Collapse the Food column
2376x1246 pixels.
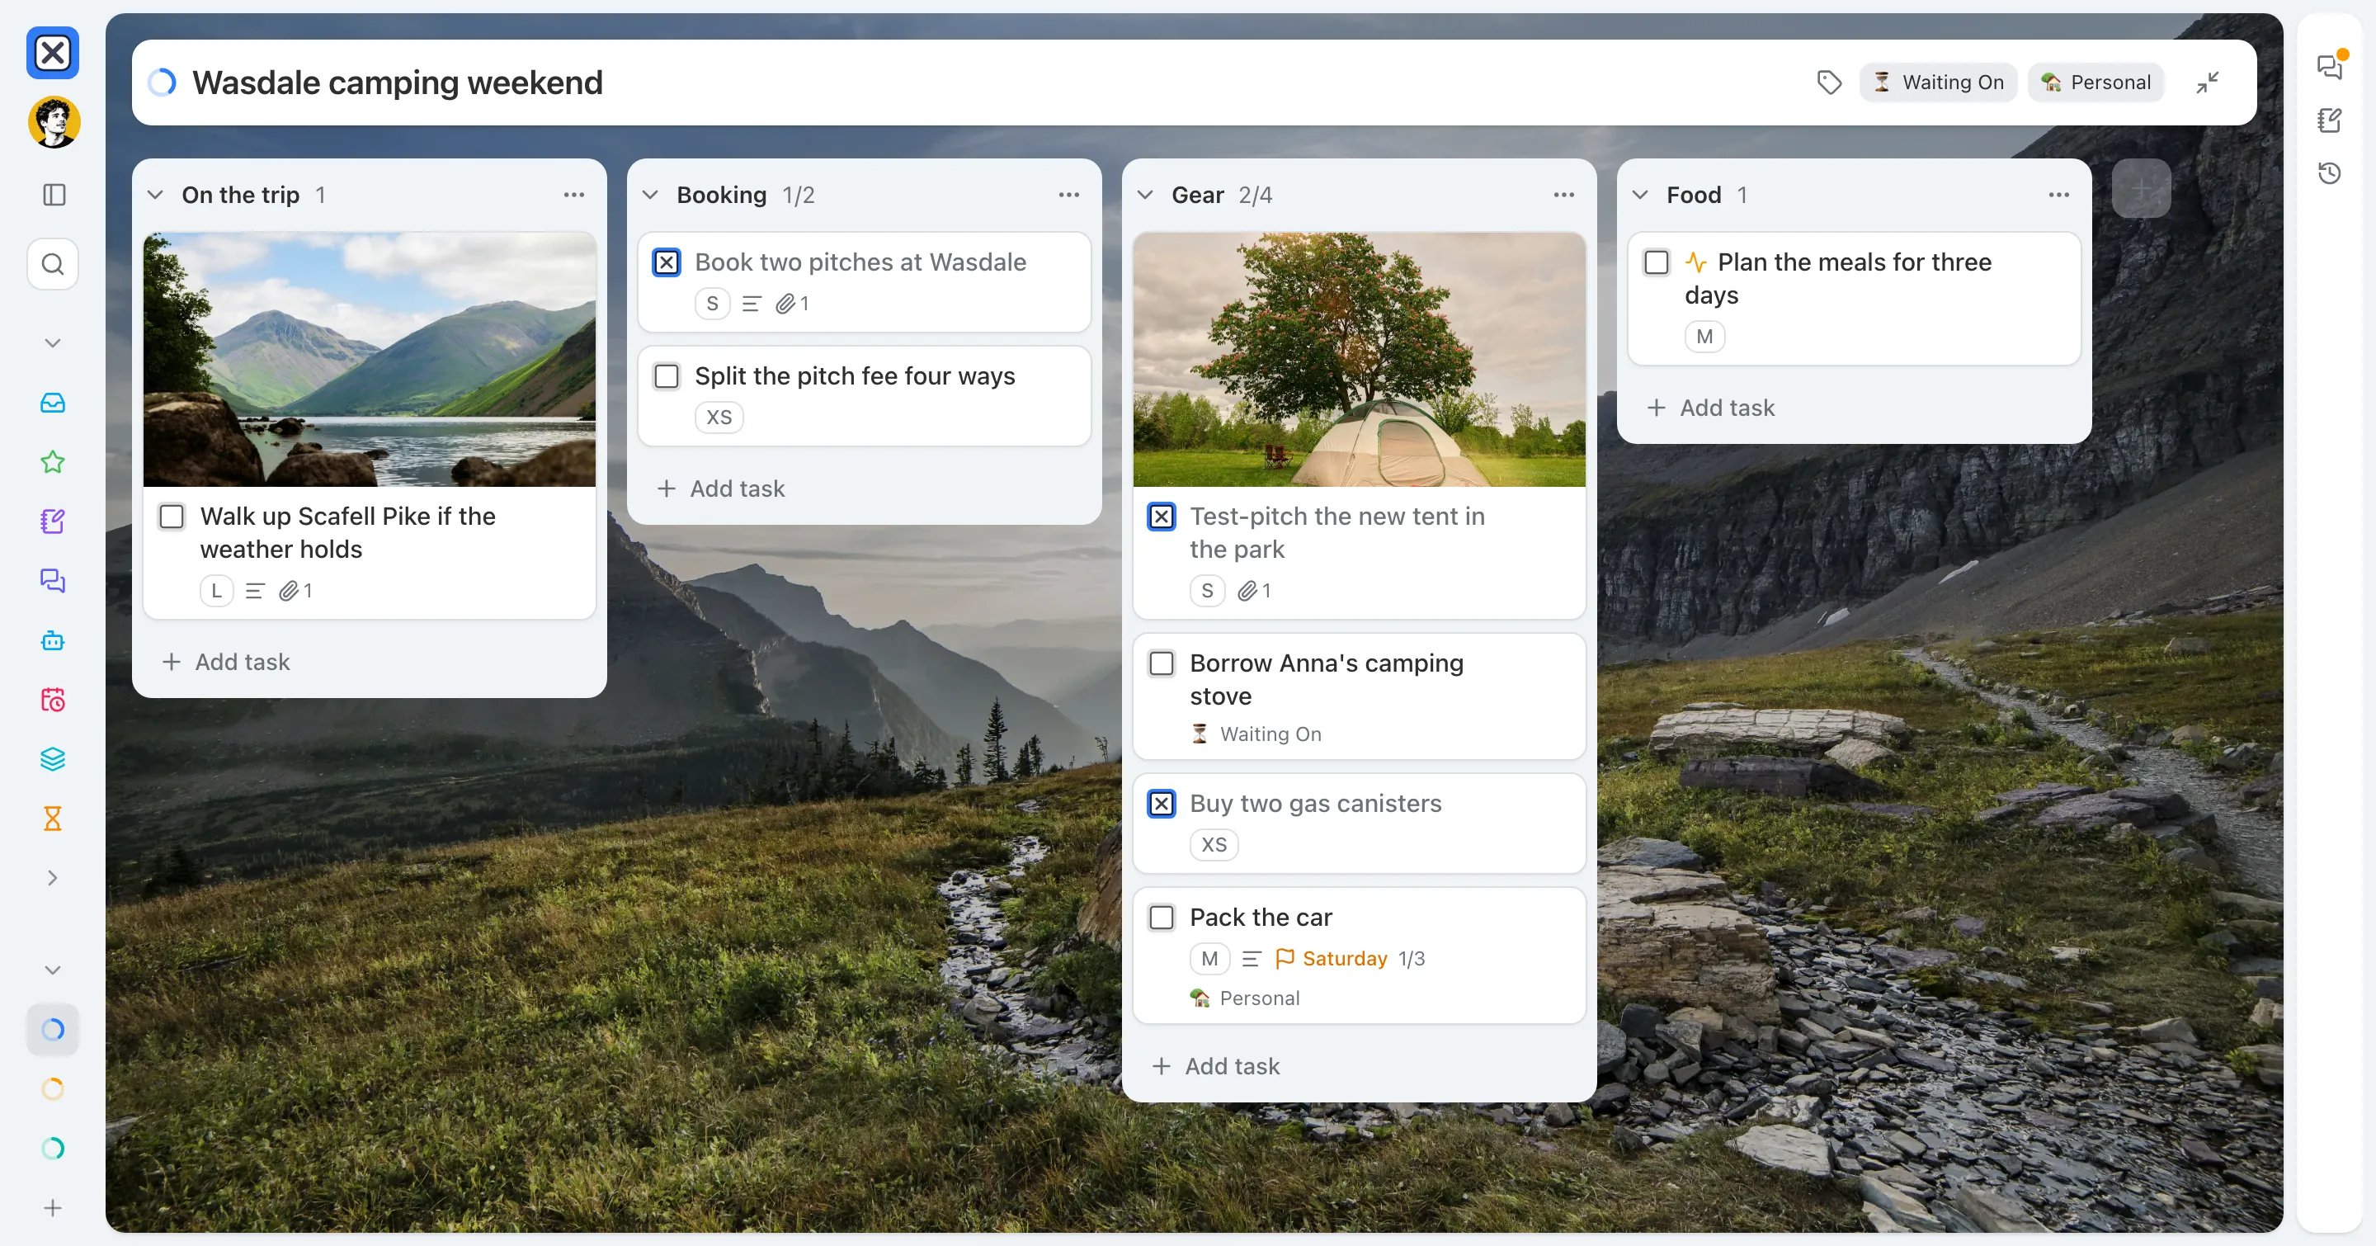(1640, 195)
